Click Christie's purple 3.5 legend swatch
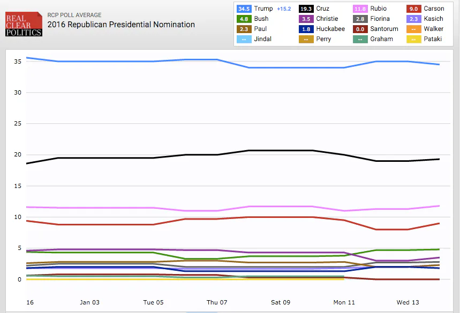Screen dimensions: 460x313 click(x=306, y=19)
